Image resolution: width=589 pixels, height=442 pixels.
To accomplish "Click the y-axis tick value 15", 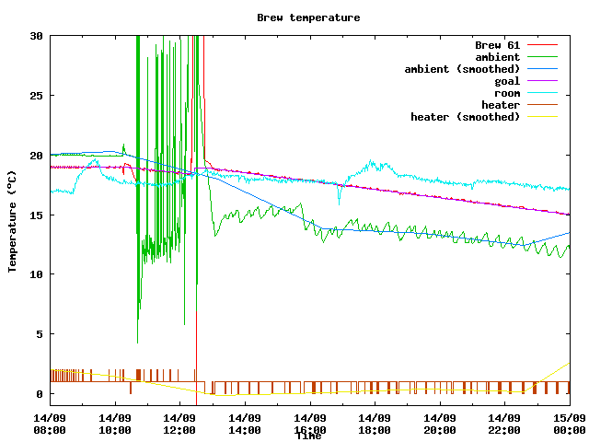I will pyautogui.click(x=37, y=215).
